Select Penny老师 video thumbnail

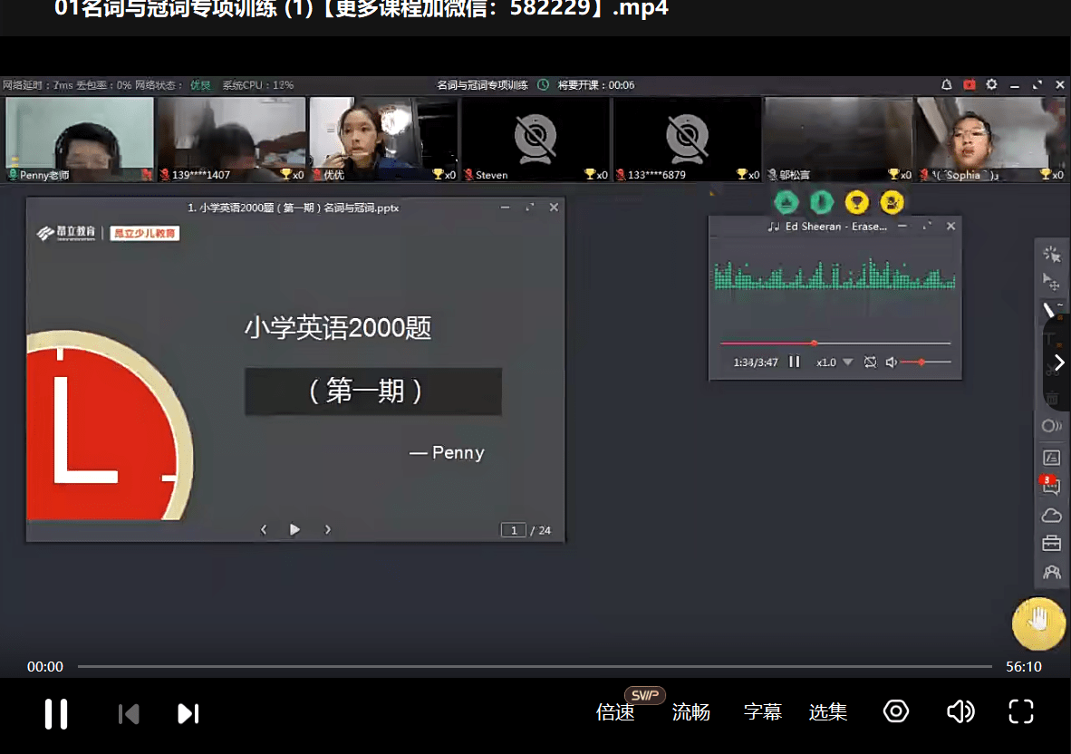80,140
